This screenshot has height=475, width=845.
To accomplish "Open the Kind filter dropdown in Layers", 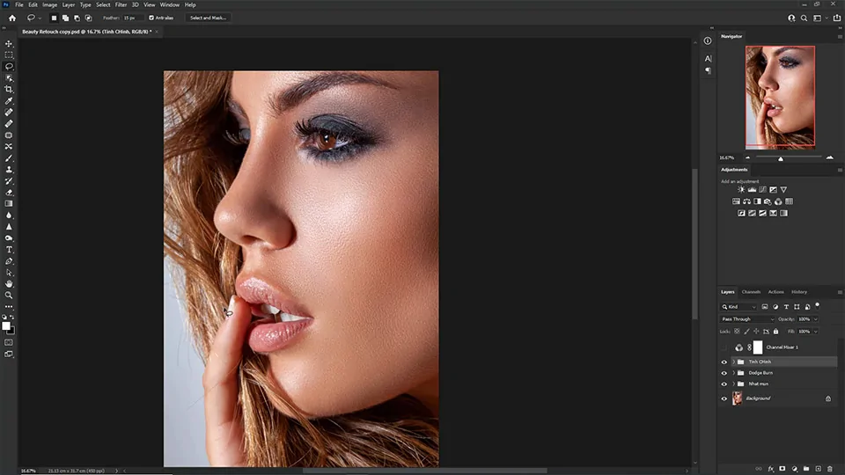I will pos(741,307).
